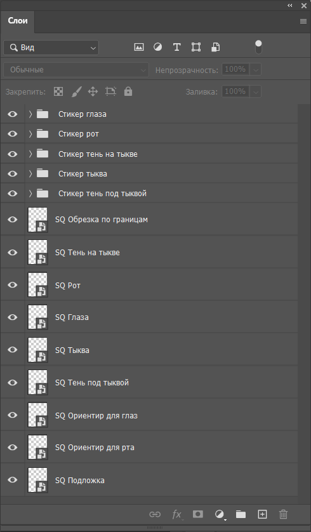The height and width of the screenshot is (532, 311).
Task: Turn layer filtering on or off switch
Action: [x=258, y=47]
